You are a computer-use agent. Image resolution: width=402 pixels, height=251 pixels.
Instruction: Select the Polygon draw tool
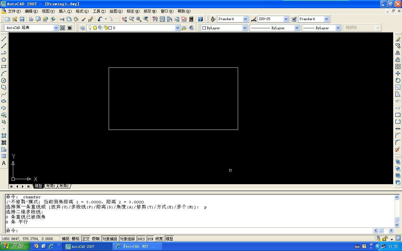[x=4, y=60]
